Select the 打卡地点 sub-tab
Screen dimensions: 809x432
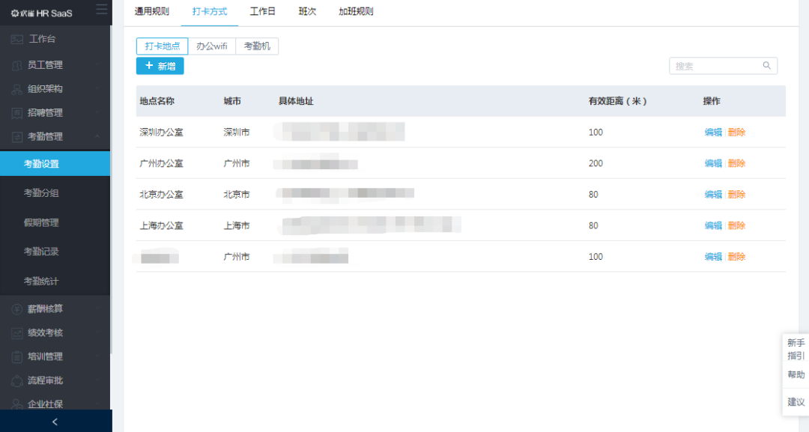[x=162, y=46]
